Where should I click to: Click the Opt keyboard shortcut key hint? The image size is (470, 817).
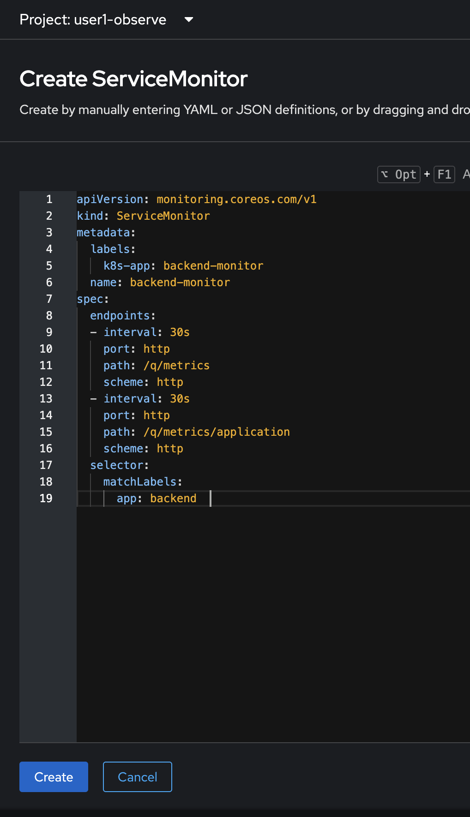click(399, 174)
